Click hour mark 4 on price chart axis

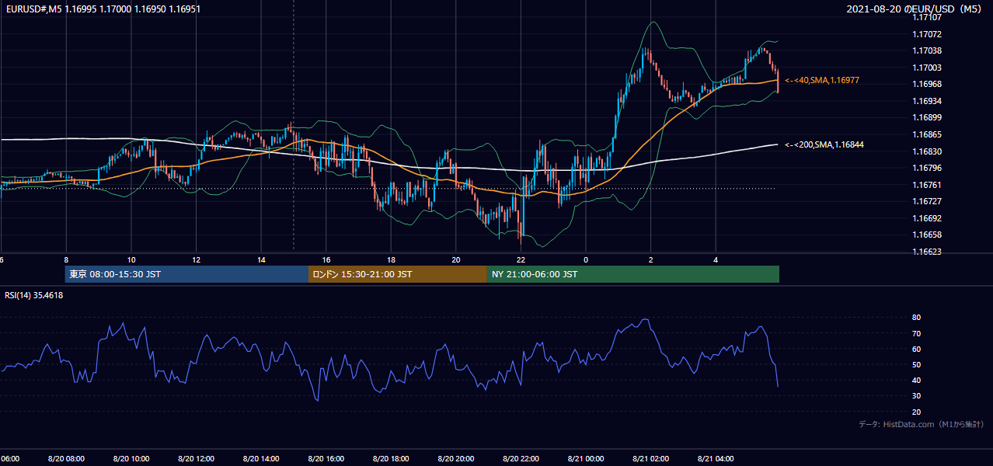tap(715, 260)
